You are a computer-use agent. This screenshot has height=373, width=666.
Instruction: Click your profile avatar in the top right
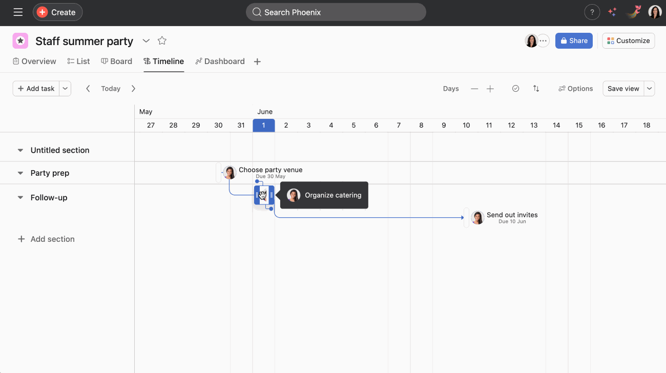[x=654, y=12]
